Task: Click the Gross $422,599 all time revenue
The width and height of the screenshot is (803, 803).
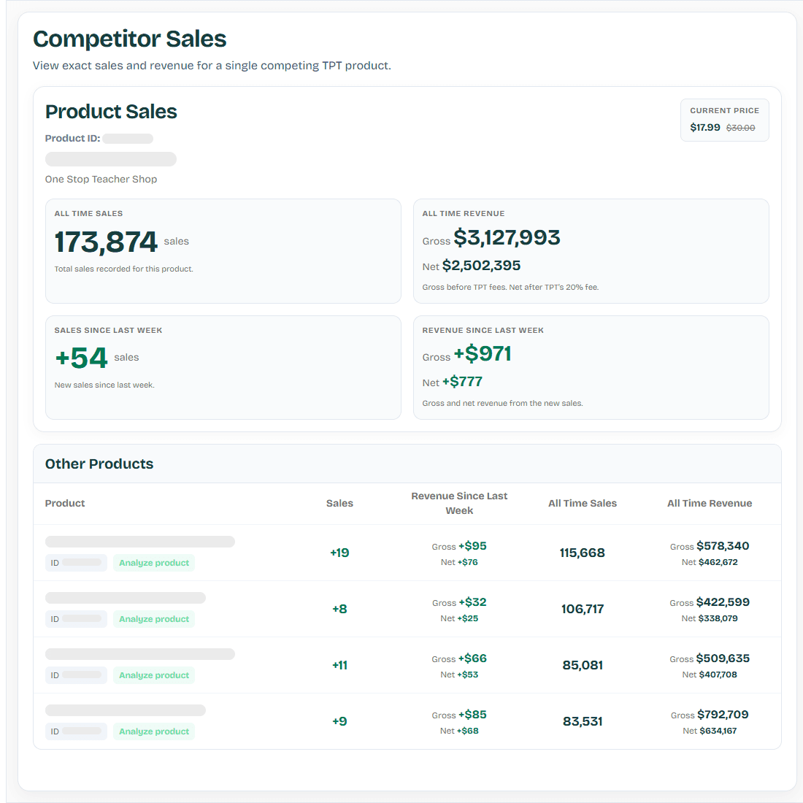Action: click(710, 602)
